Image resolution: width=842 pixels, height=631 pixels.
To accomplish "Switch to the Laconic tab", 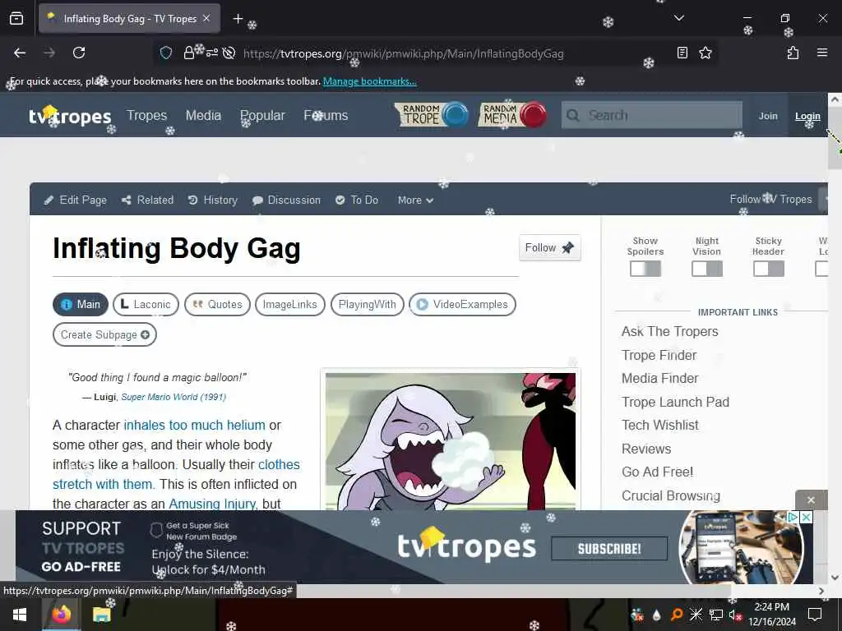I will point(146,304).
